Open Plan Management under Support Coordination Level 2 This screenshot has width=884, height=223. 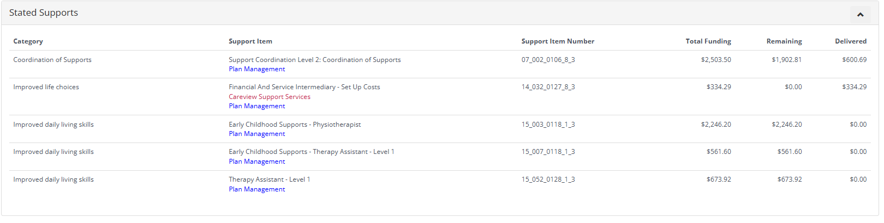point(256,69)
